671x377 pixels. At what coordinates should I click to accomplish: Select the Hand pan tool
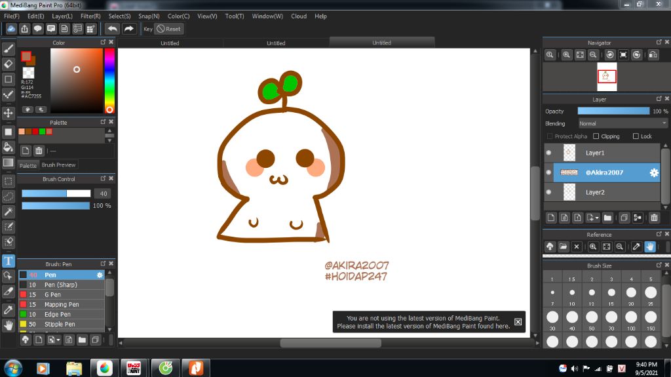(8, 326)
